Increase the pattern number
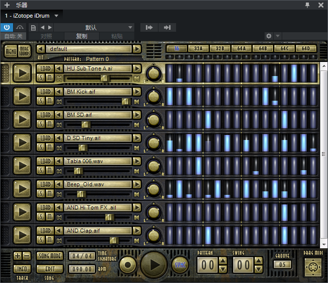This screenshot has width=328, height=283. point(223,261)
